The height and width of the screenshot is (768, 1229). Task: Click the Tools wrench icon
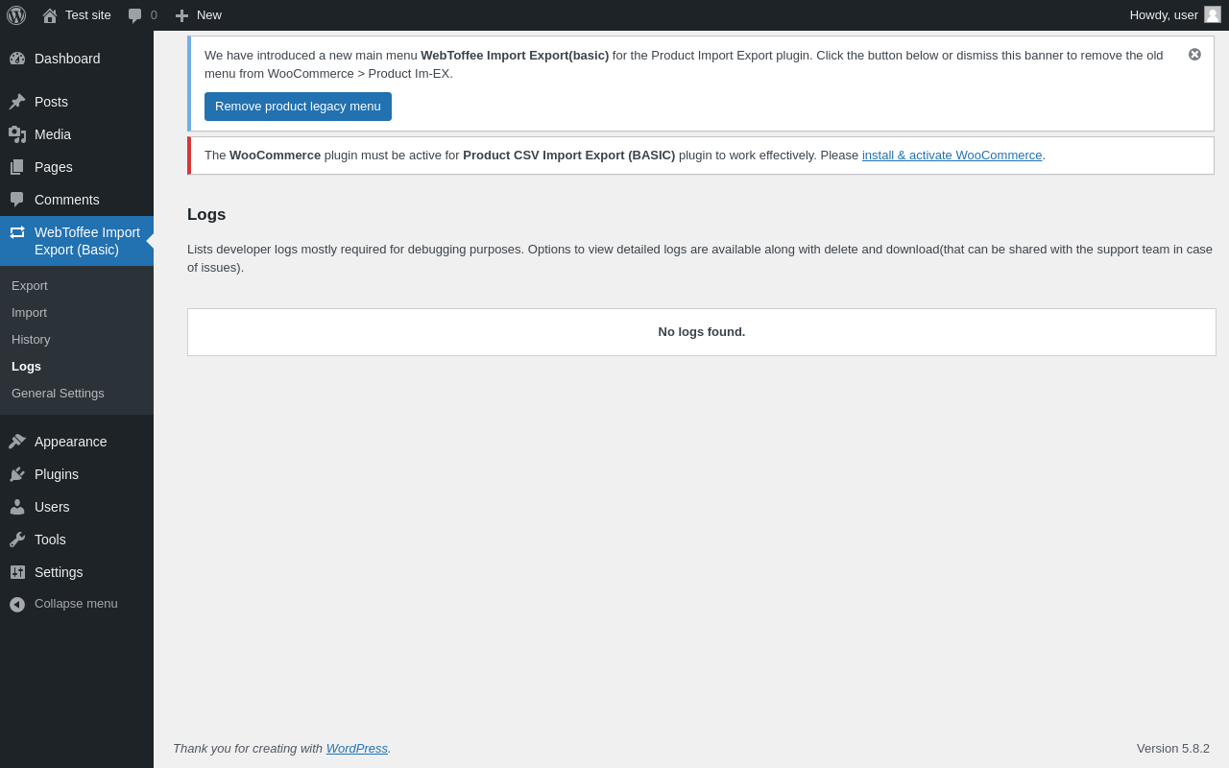click(17, 540)
